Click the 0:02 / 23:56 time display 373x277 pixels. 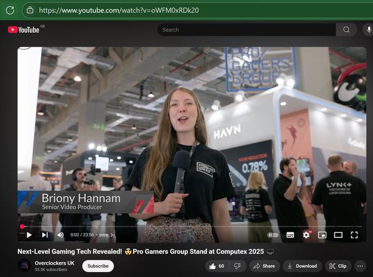(82, 235)
